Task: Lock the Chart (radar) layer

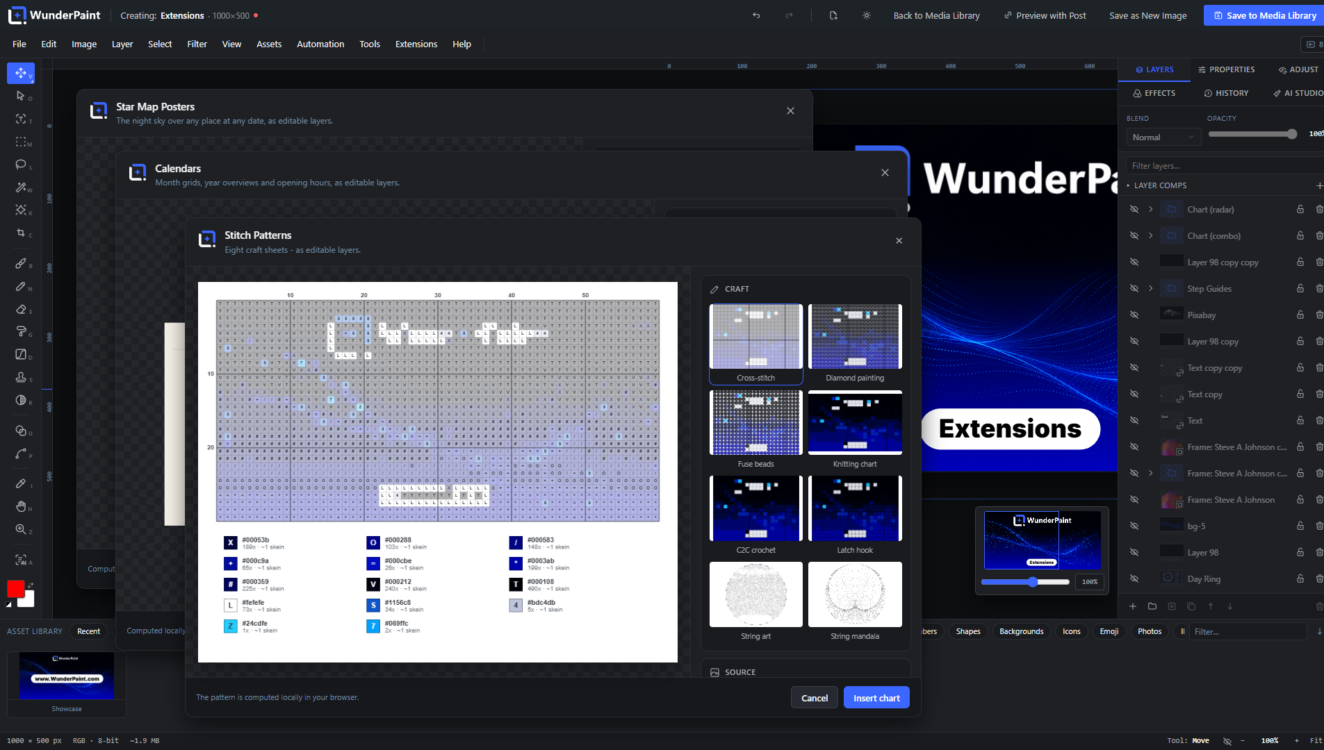Action: point(1300,209)
